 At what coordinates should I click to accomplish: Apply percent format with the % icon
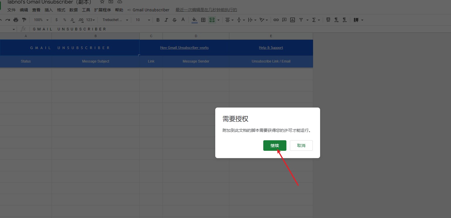point(65,20)
